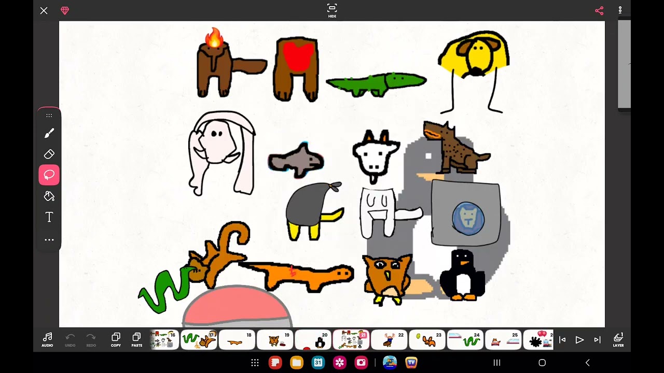Select the Text tool
The width and height of the screenshot is (664, 373).
point(49,218)
